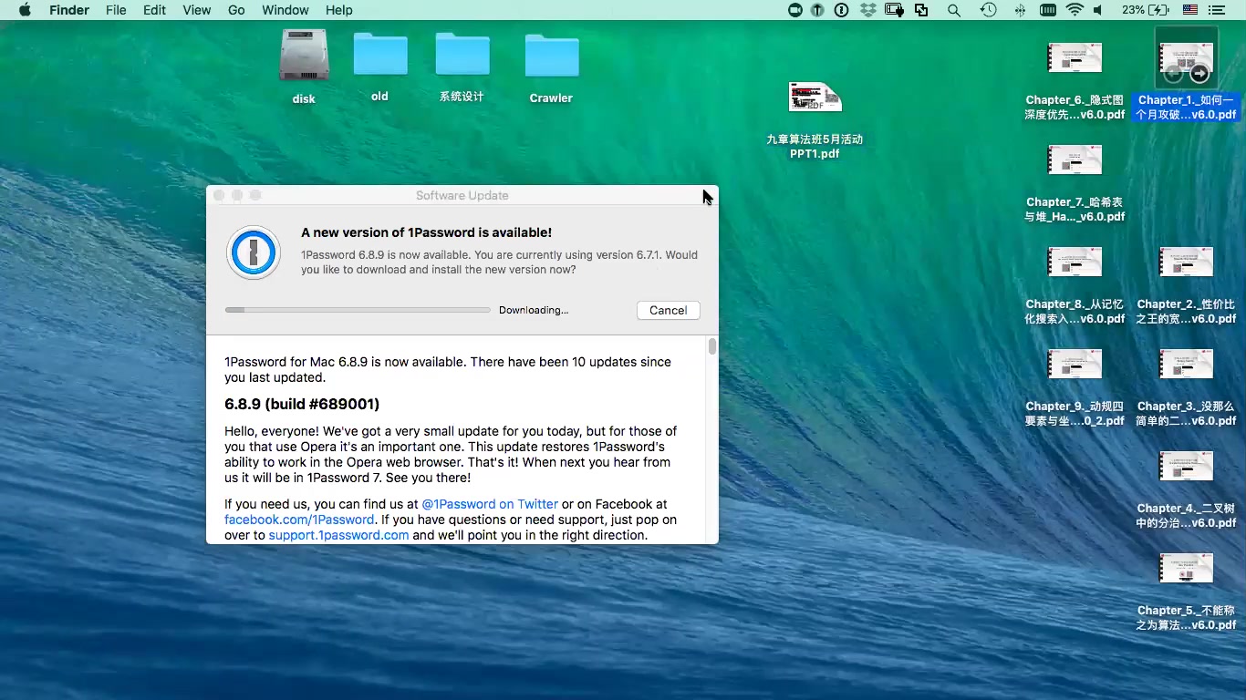The height and width of the screenshot is (700, 1246).
Task: Open the US flag input source menu
Action: click(1189, 10)
